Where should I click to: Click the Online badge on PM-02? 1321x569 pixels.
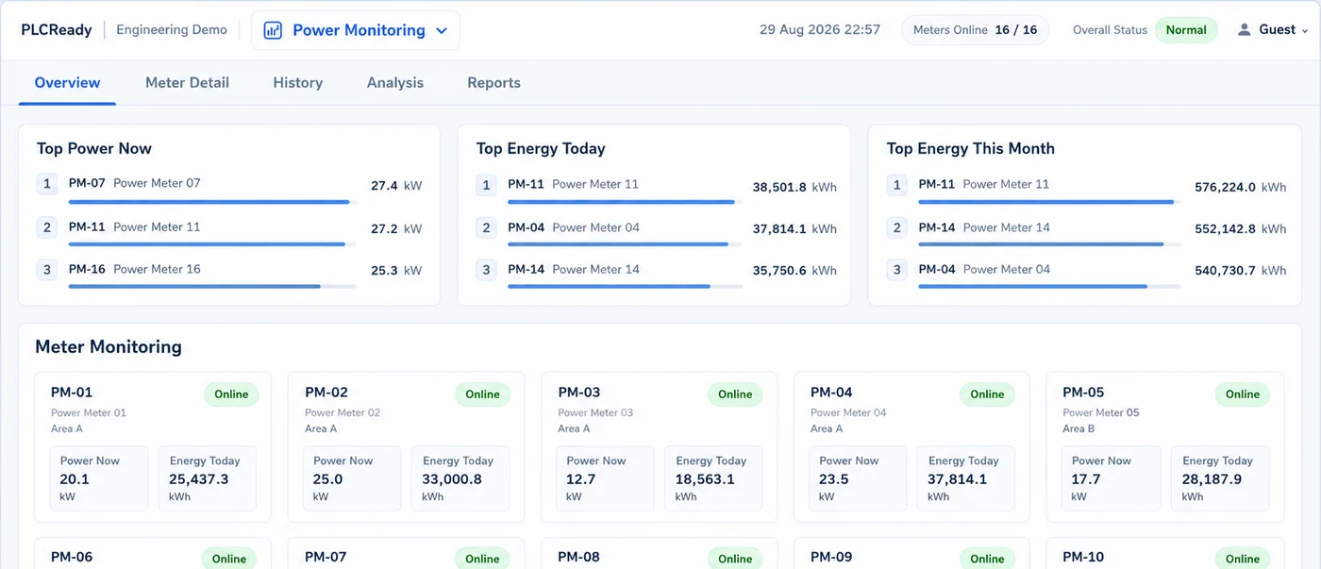coord(482,394)
